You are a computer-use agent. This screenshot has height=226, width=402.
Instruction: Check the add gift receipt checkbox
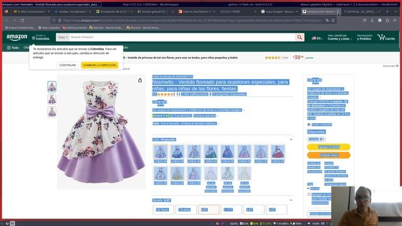tap(309, 195)
